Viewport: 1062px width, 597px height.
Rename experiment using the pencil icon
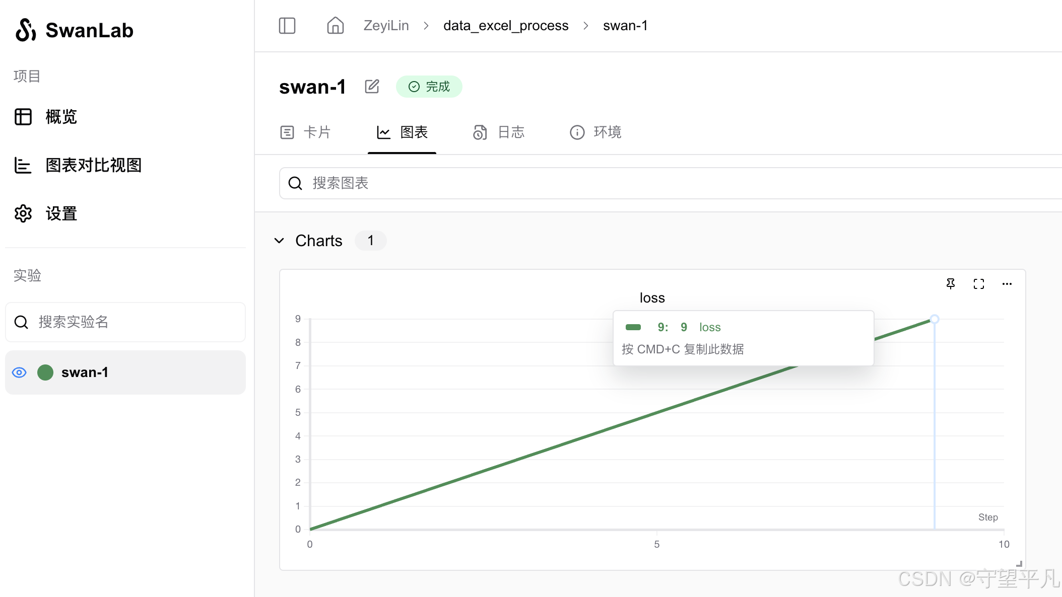point(372,86)
